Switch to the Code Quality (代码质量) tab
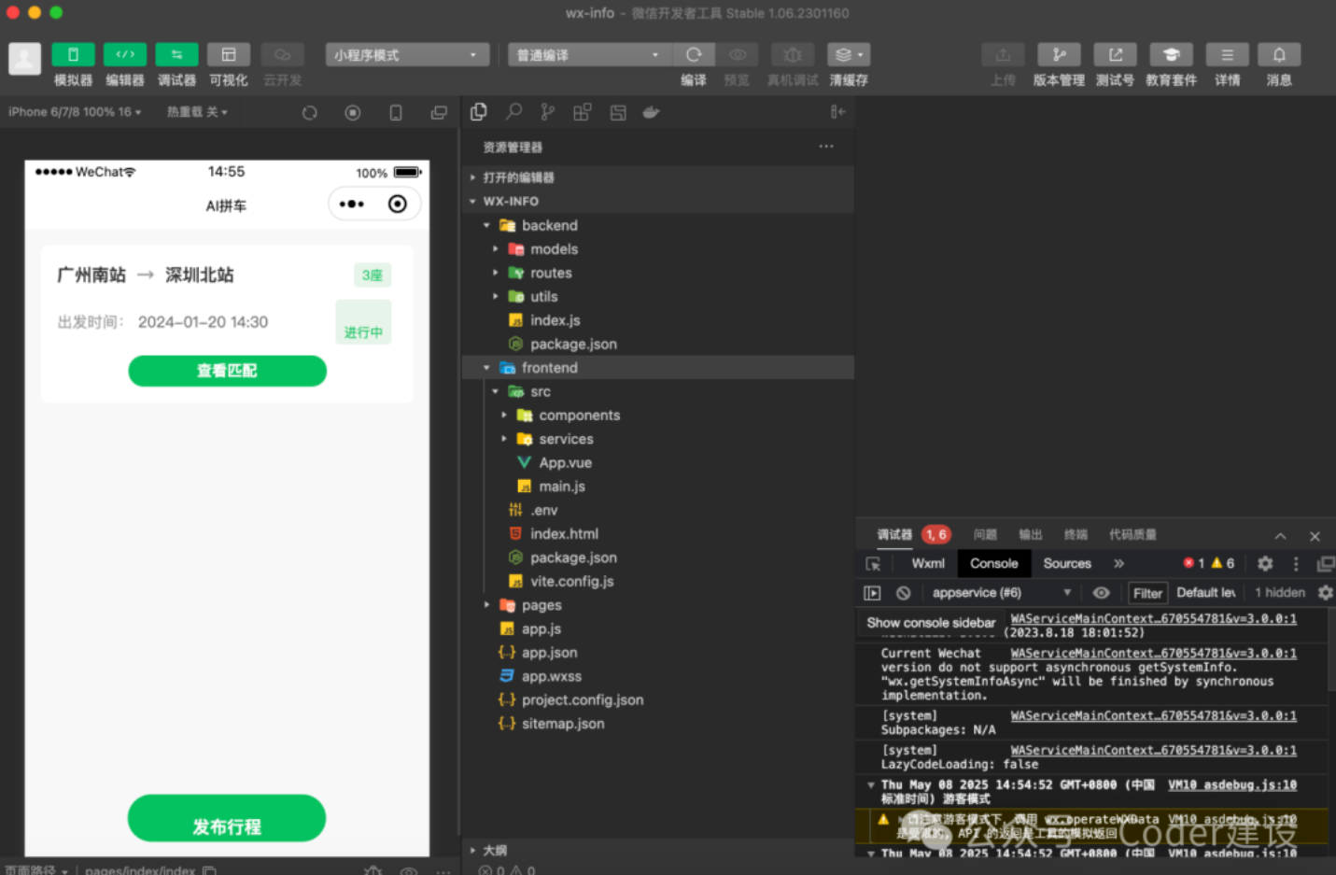 tap(1132, 535)
